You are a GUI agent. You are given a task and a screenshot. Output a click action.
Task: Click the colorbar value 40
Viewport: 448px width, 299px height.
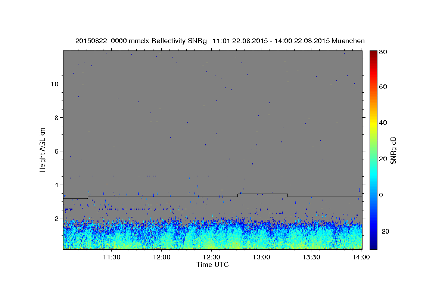click(x=383, y=123)
